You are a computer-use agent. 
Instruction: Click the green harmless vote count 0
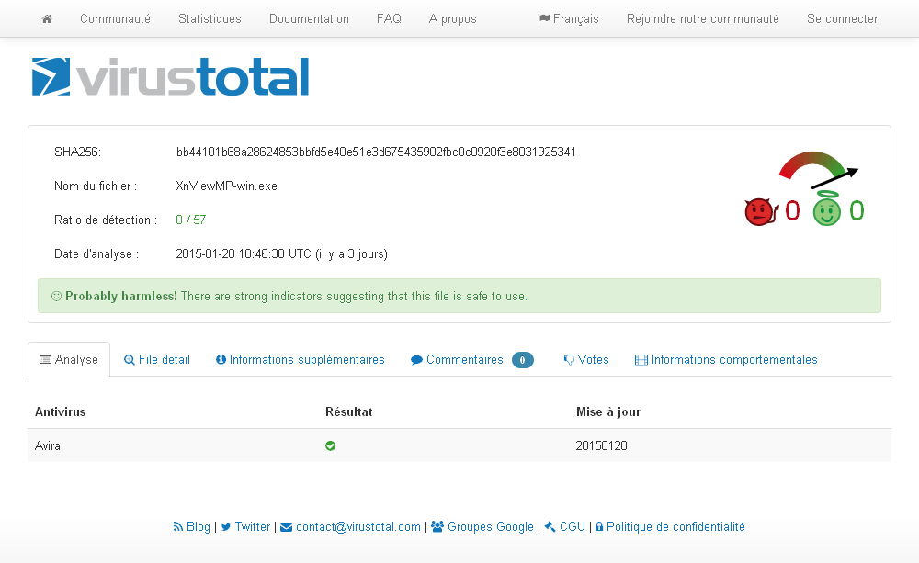pyautogui.click(x=857, y=210)
